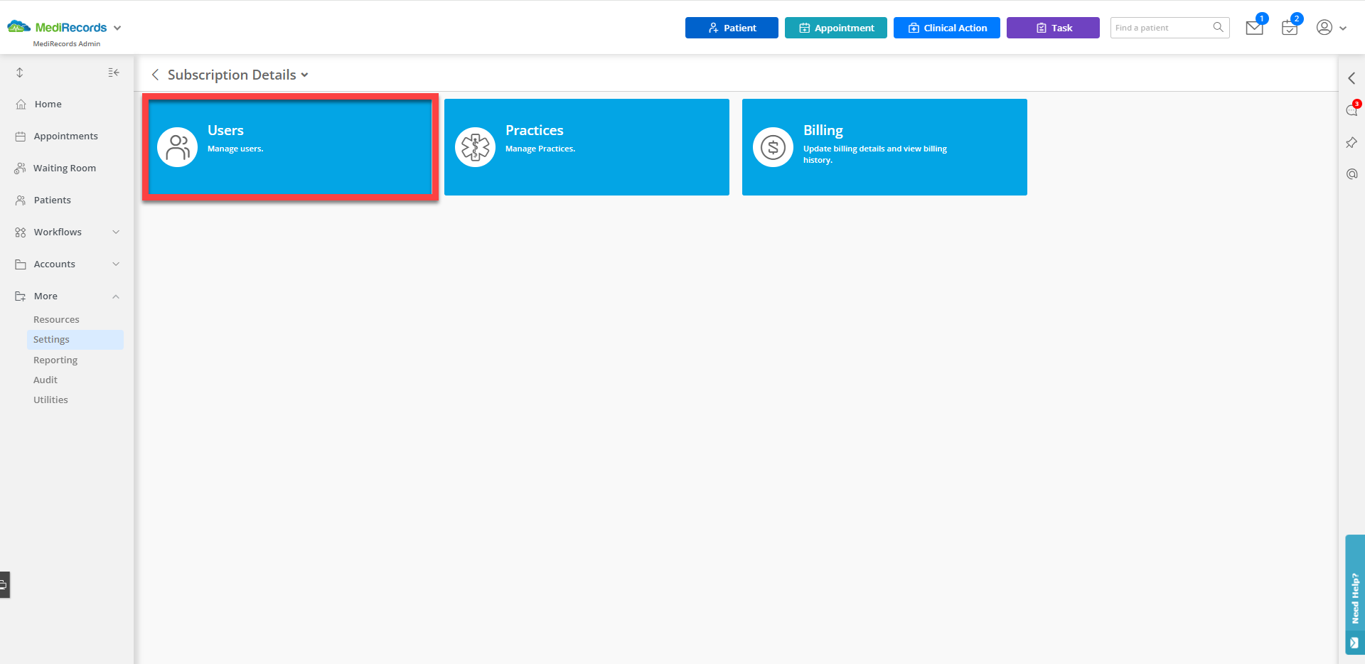Click the @ mentions icon
This screenshot has width=1365, height=664.
[1351, 174]
